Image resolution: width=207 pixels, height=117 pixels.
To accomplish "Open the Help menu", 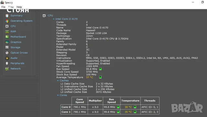I will click(x=19, y=7).
